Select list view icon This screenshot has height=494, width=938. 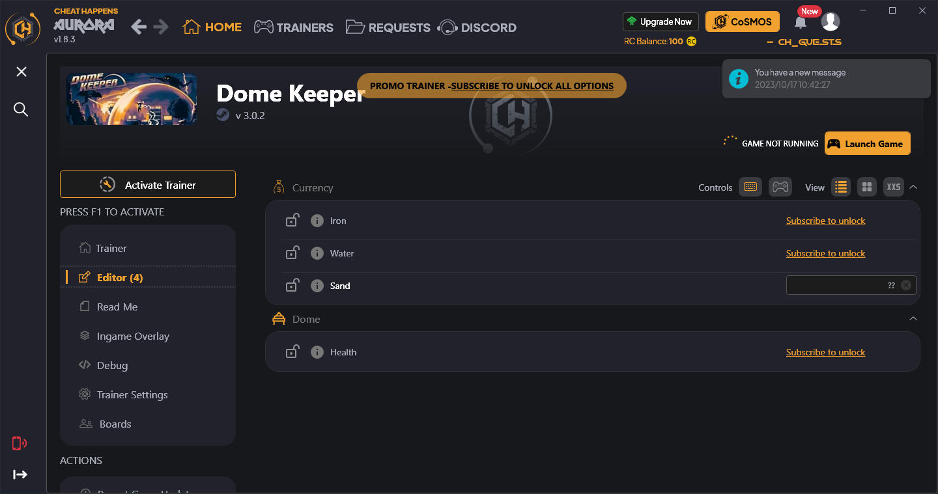click(x=841, y=187)
